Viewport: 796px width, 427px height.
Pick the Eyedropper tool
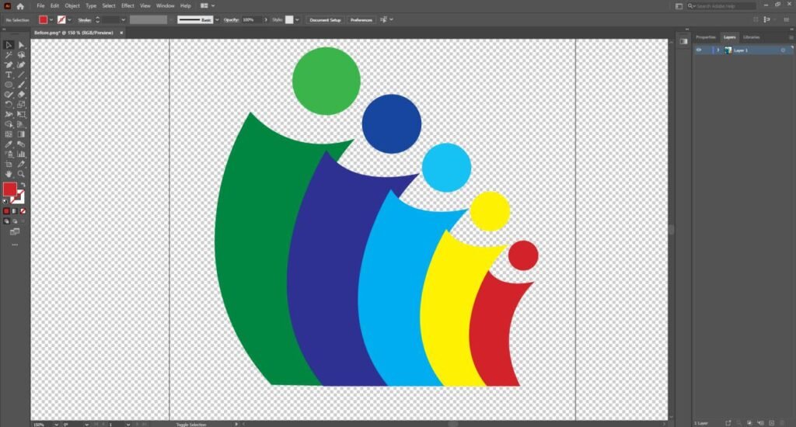(x=8, y=144)
